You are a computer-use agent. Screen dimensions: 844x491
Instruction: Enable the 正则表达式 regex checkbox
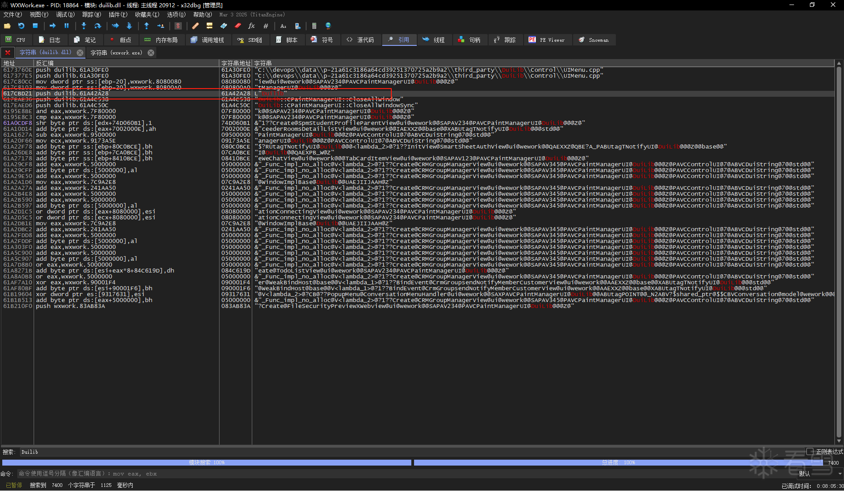(x=810, y=451)
